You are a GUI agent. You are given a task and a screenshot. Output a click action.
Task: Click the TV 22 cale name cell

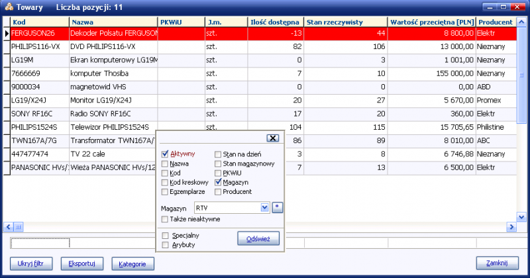(112, 154)
